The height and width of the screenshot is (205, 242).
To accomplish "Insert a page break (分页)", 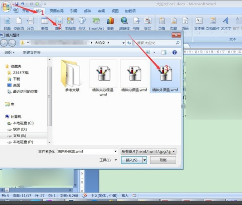I will [x=30, y=24].
